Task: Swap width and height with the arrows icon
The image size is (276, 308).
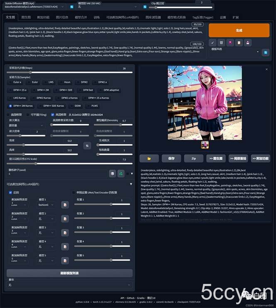Action: (88, 145)
